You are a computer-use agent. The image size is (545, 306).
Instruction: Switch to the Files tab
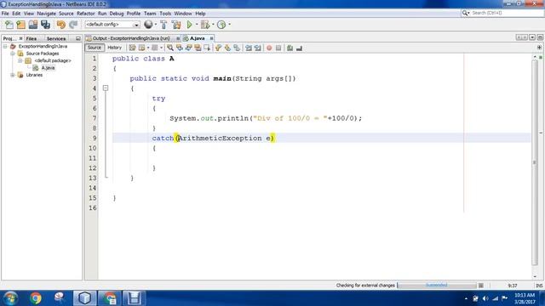click(32, 38)
